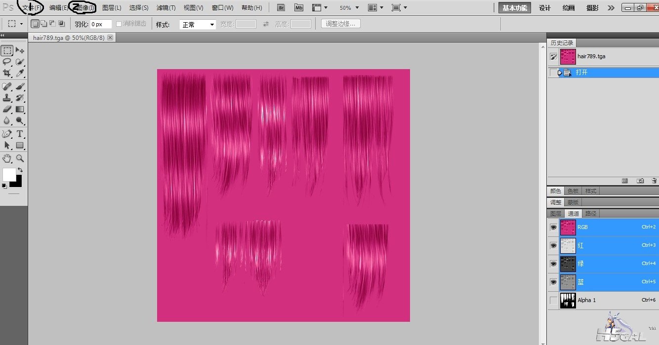Pick the Eyedropper tool

coord(20,73)
